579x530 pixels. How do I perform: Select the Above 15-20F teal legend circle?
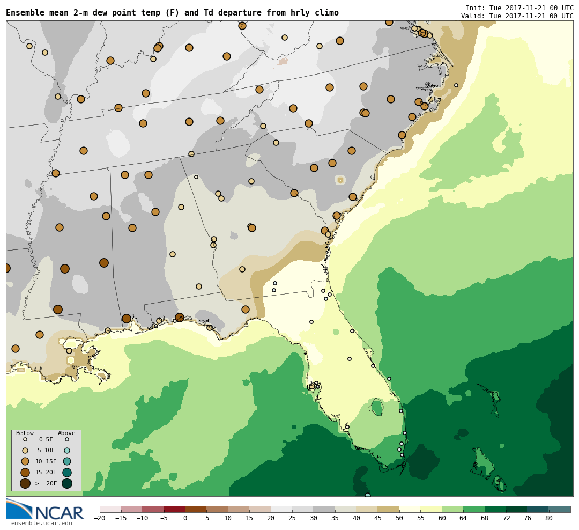click(x=67, y=473)
